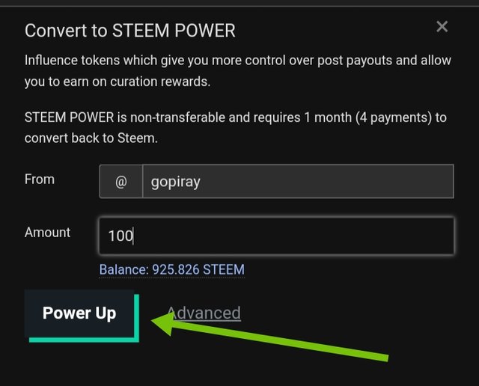Focus the From username field gopiray
479x386 pixels.
point(297,182)
